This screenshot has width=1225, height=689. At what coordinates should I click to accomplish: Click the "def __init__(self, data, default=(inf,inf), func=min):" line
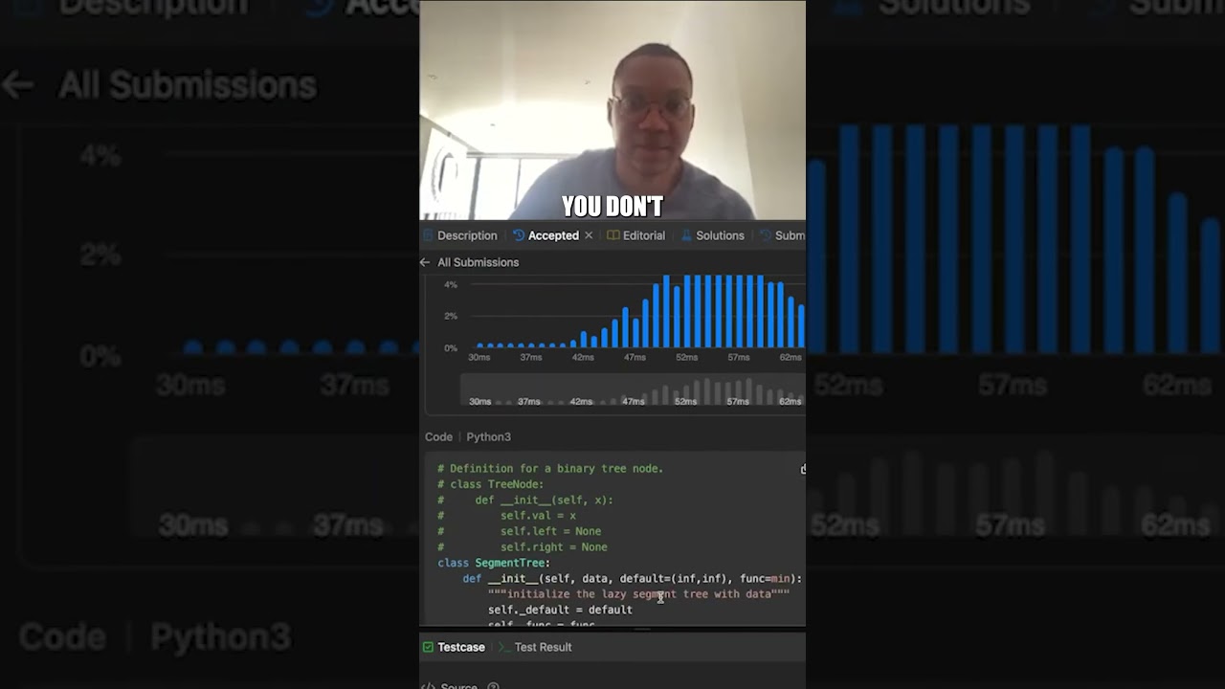click(633, 578)
